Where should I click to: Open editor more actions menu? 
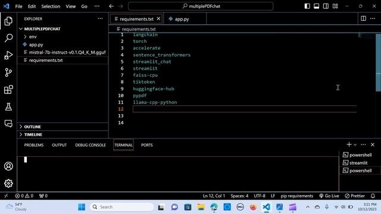[373, 18]
